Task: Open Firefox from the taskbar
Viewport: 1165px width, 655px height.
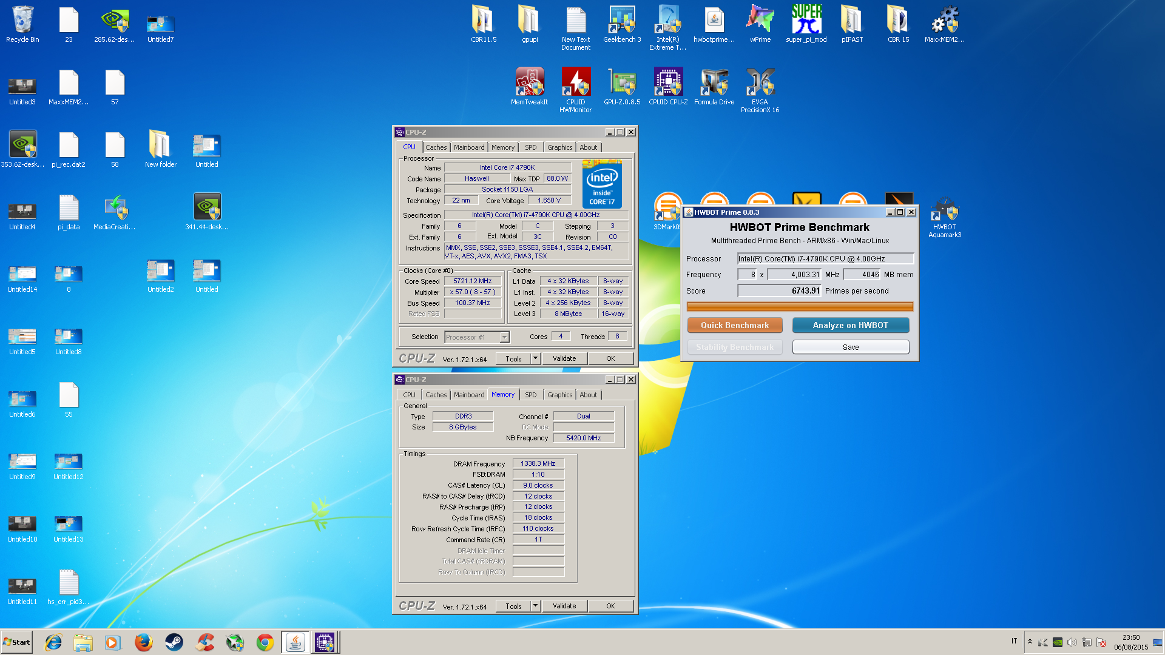Action: pos(144,642)
